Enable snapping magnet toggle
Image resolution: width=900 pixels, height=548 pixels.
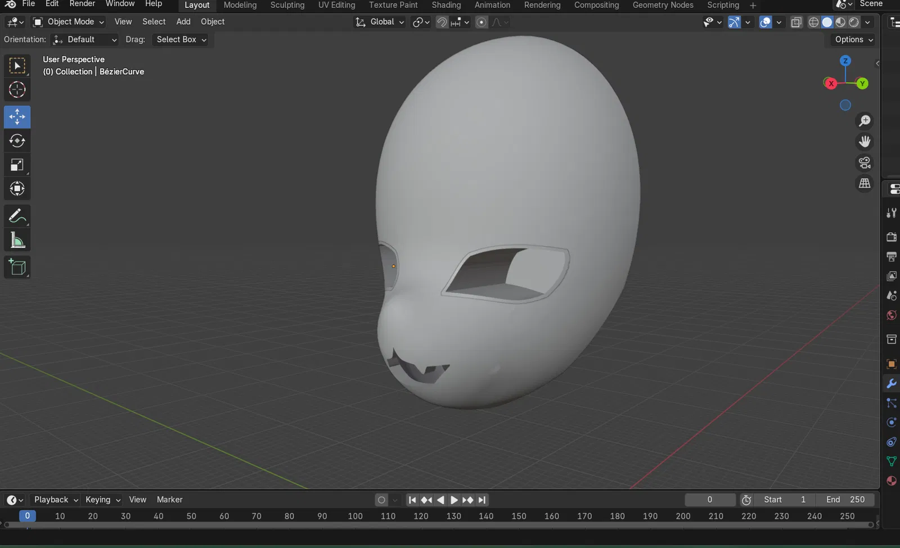coord(442,22)
